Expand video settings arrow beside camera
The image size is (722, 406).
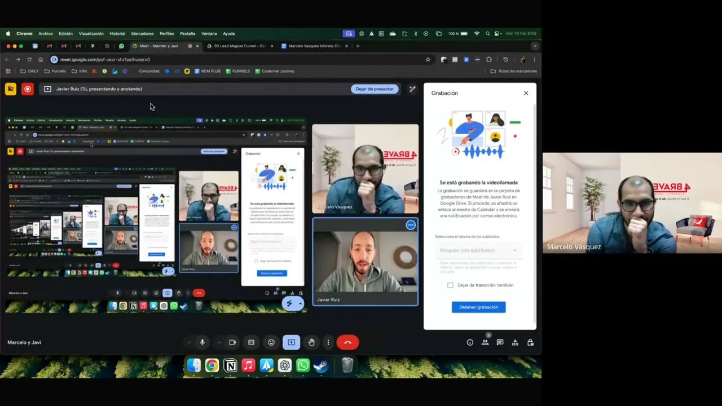pyautogui.click(x=219, y=342)
